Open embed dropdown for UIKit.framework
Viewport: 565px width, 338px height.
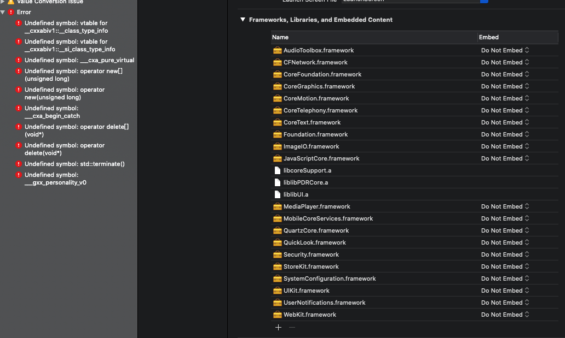pos(505,290)
